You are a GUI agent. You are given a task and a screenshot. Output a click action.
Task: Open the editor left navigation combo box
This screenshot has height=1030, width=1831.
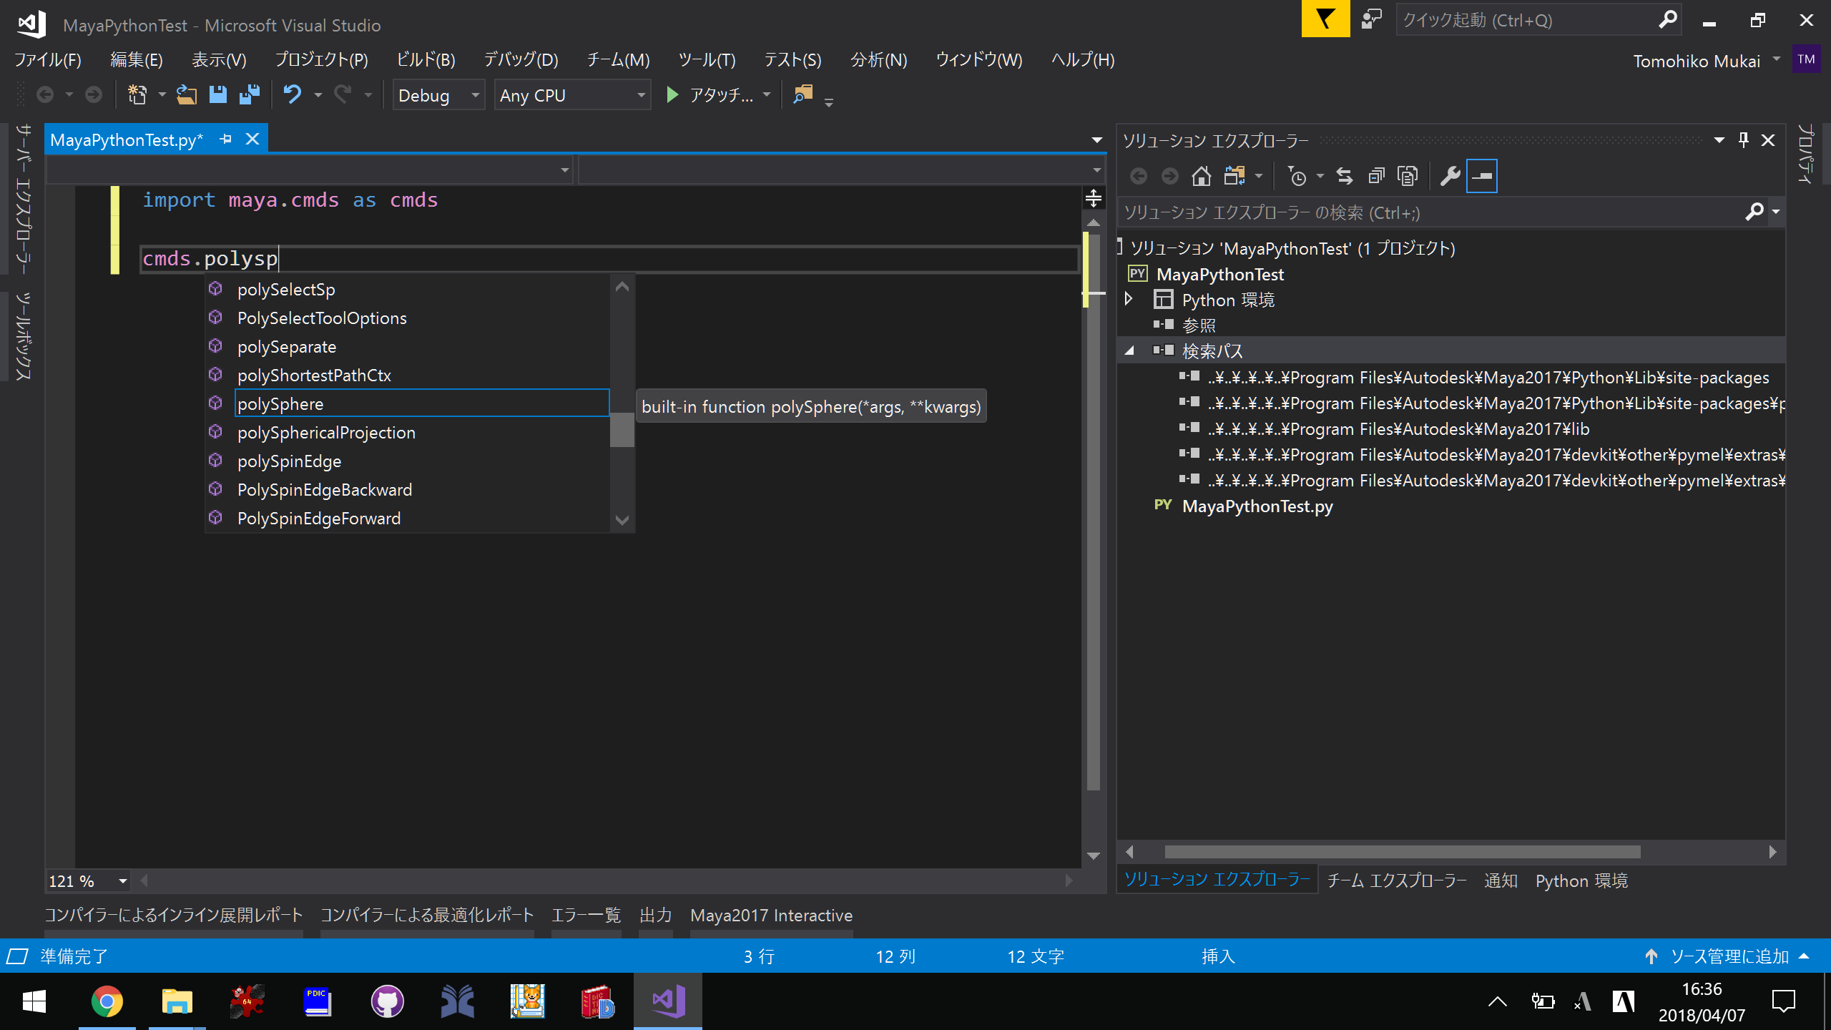coord(309,170)
